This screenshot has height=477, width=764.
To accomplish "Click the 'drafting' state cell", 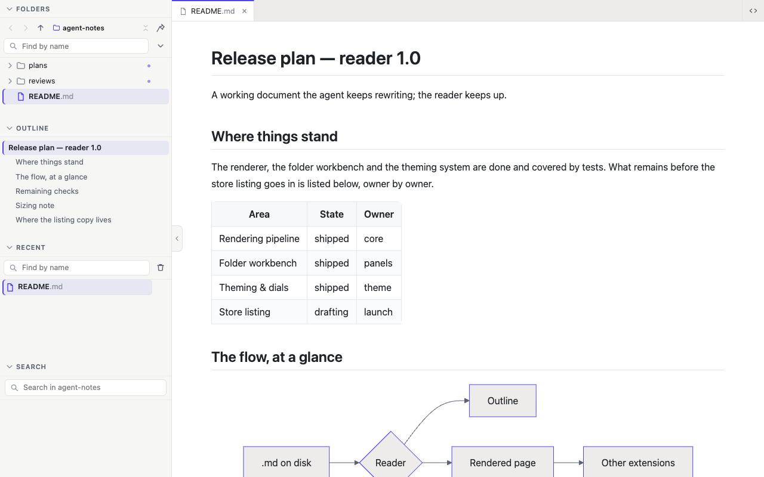I will click(332, 312).
